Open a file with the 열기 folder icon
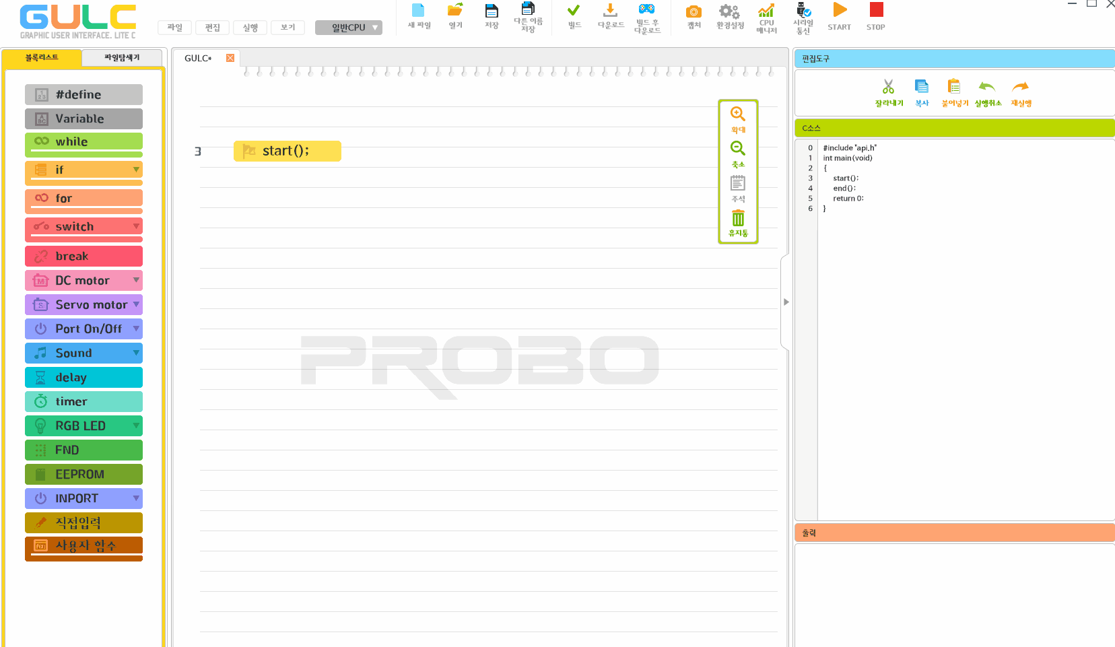This screenshot has width=1115, height=647. 455,17
